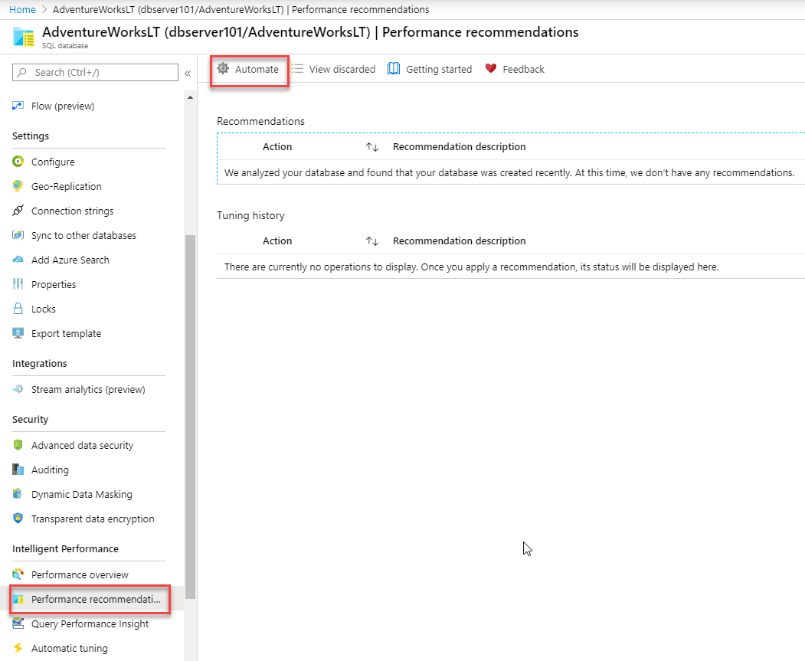Click the Dynamic Data Masking icon

tap(18, 494)
